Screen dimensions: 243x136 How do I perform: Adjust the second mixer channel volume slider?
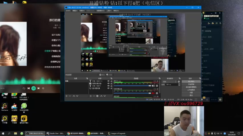click(132, 93)
